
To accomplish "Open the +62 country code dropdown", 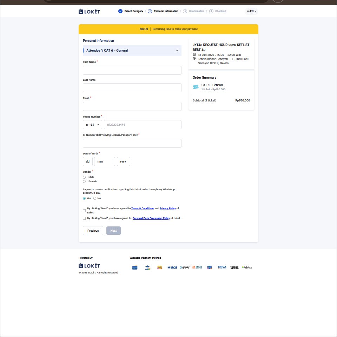I will point(92,125).
